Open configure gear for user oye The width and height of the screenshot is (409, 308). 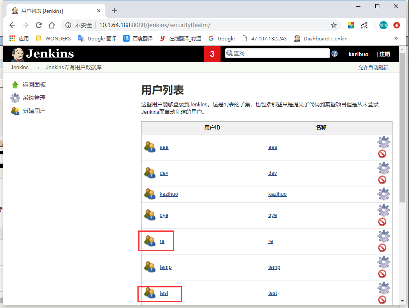tap(383, 210)
